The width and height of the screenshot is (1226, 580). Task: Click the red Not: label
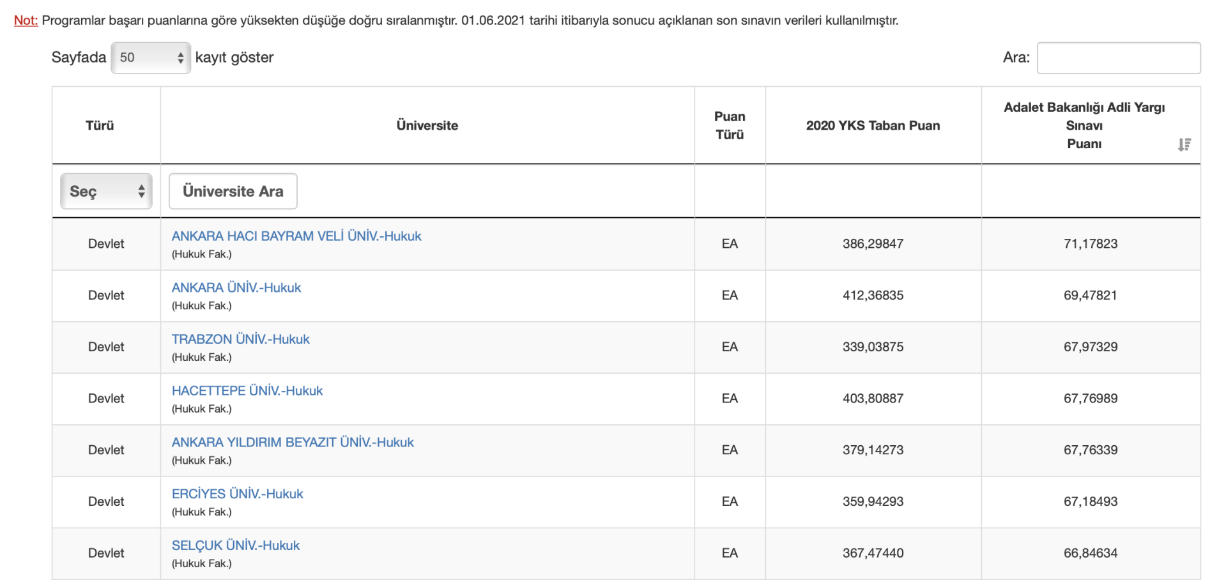pyautogui.click(x=26, y=20)
